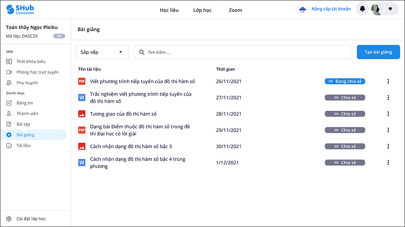Enable Chia sẻ for Tương giao của đồ thị

[x=345, y=114]
